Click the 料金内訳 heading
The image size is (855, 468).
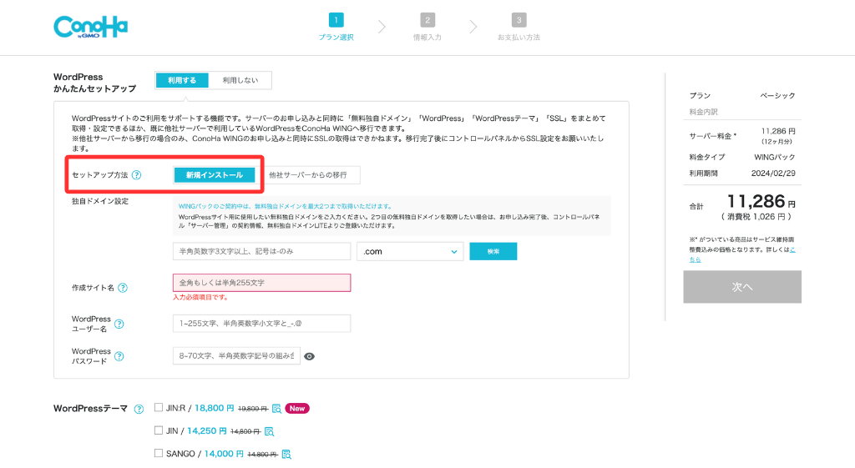click(703, 112)
